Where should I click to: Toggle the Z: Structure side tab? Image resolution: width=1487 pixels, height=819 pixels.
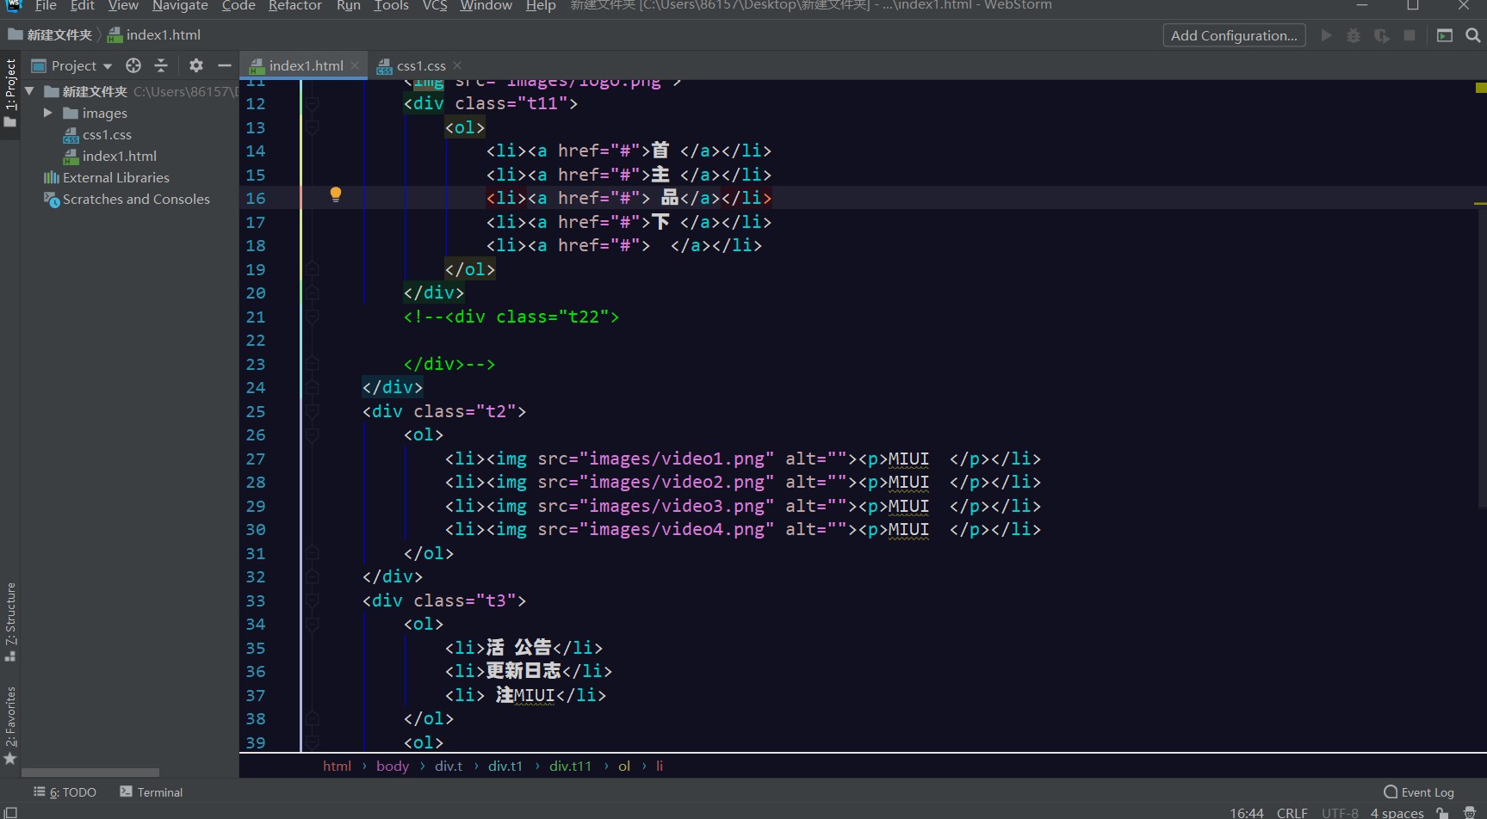point(10,621)
